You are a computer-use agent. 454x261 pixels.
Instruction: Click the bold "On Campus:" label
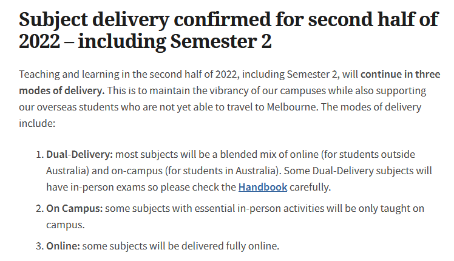coord(75,209)
